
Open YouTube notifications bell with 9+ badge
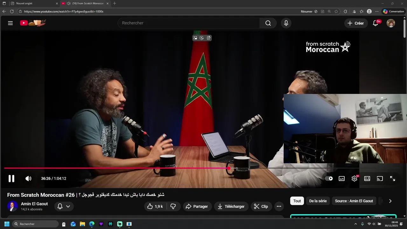(x=376, y=23)
